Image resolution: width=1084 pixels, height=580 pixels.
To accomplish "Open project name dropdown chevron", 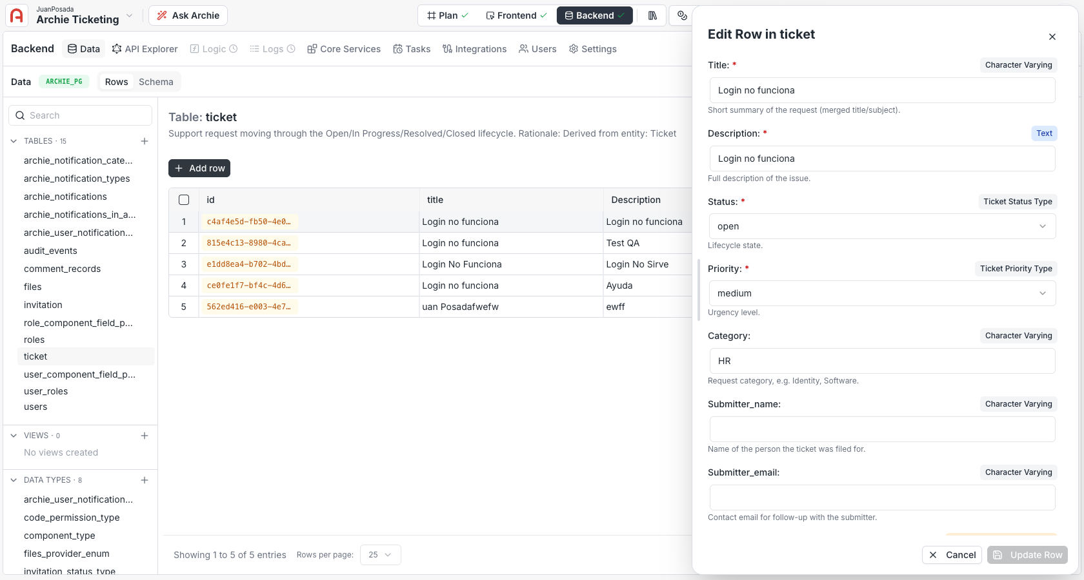I will pos(130,15).
